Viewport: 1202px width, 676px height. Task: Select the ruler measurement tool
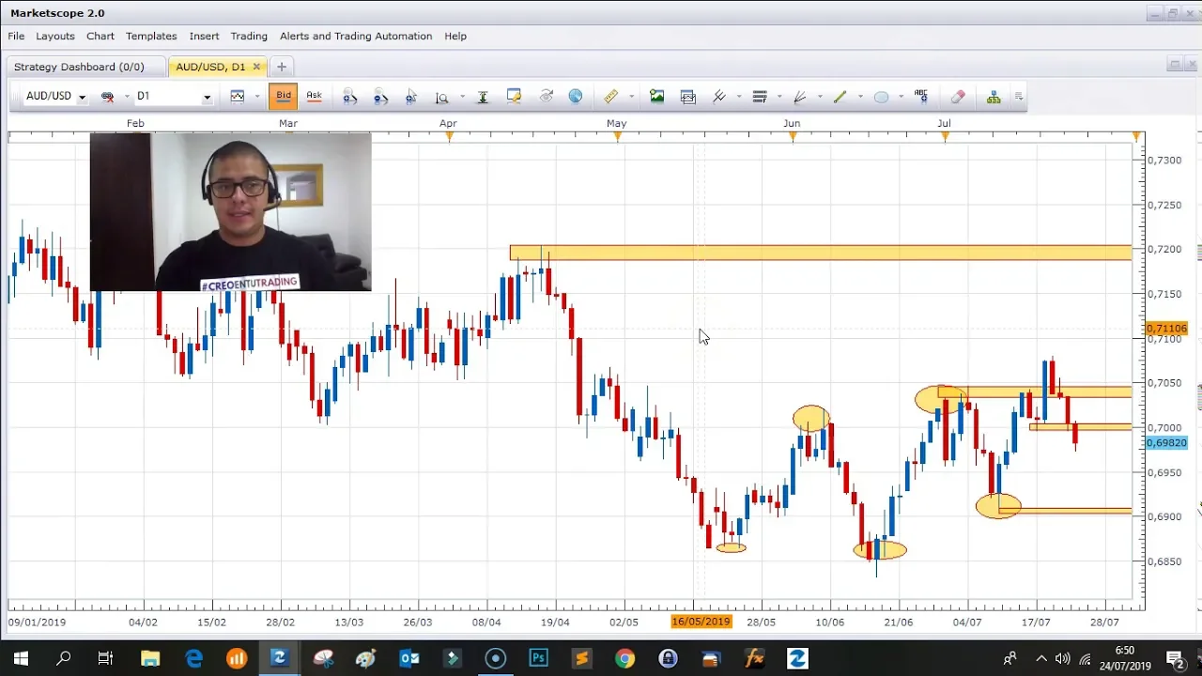pos(610,97)
